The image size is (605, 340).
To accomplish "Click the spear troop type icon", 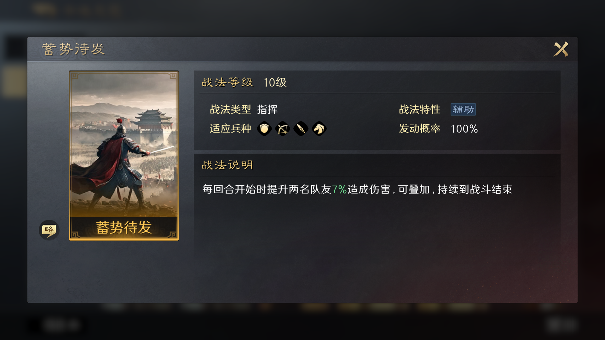I will point(301,129).
